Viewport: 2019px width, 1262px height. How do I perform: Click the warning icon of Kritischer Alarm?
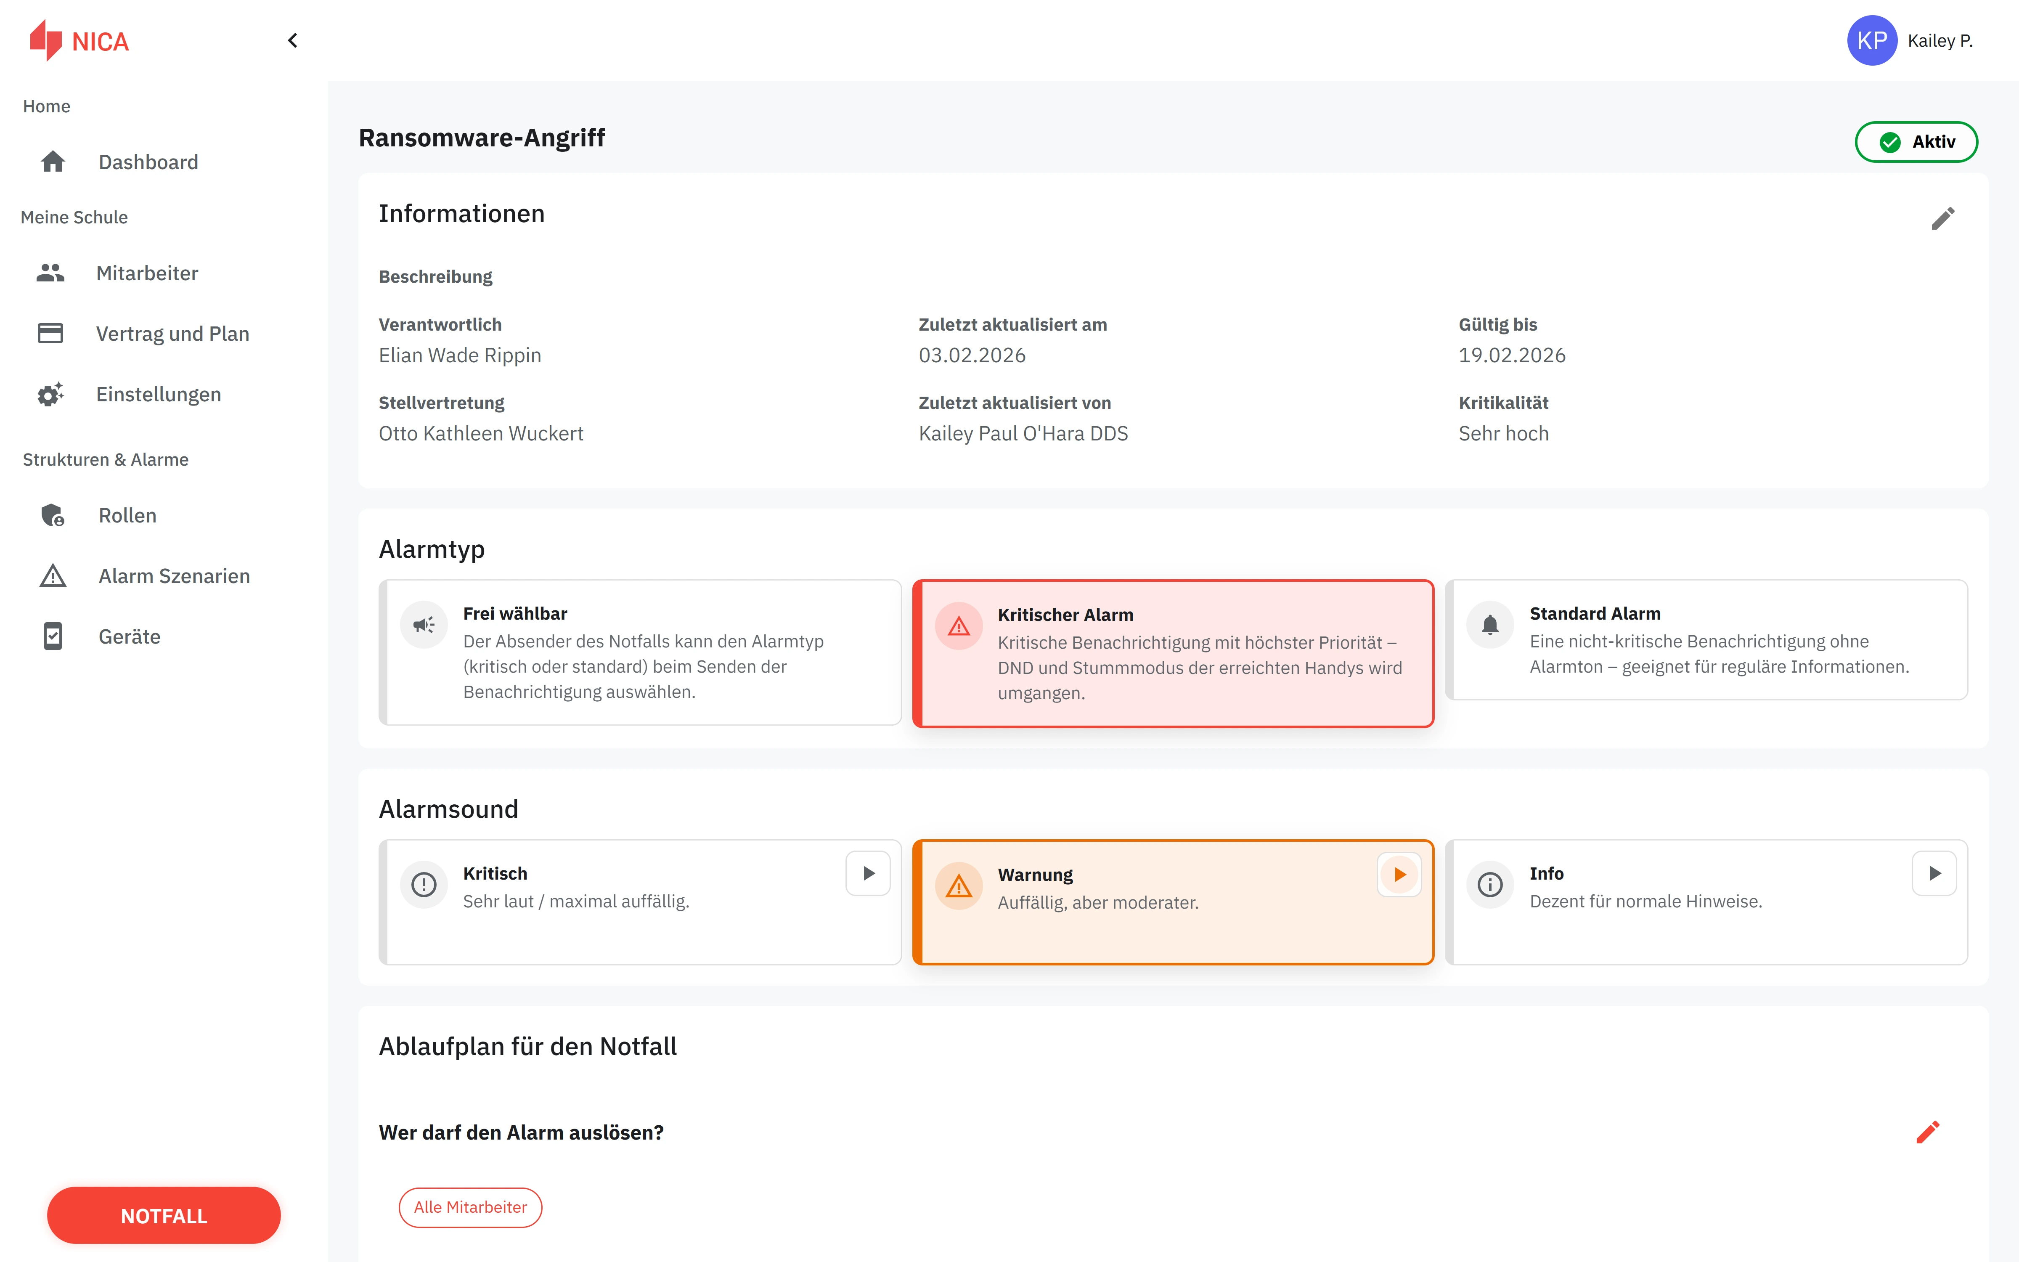[x=959, y=626]
